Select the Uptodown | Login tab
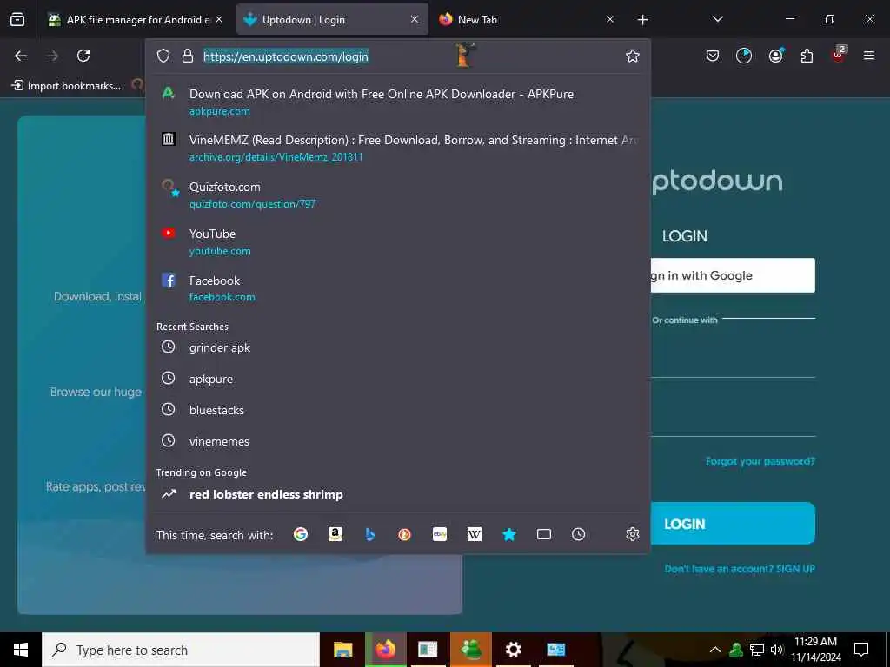The width and height of the screenshot is (890, 667). (x=332, y=20)
